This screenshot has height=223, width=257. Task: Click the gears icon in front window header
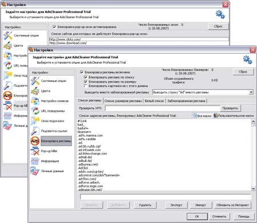247,60
